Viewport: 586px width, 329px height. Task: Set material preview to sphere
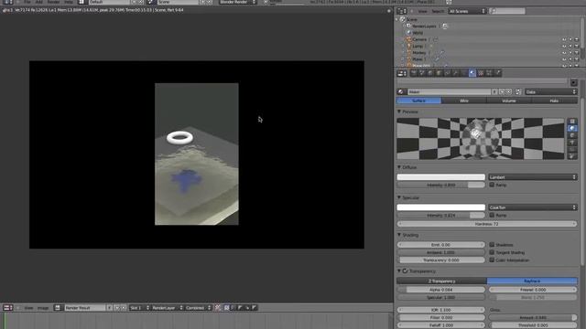tap(572, 128)
